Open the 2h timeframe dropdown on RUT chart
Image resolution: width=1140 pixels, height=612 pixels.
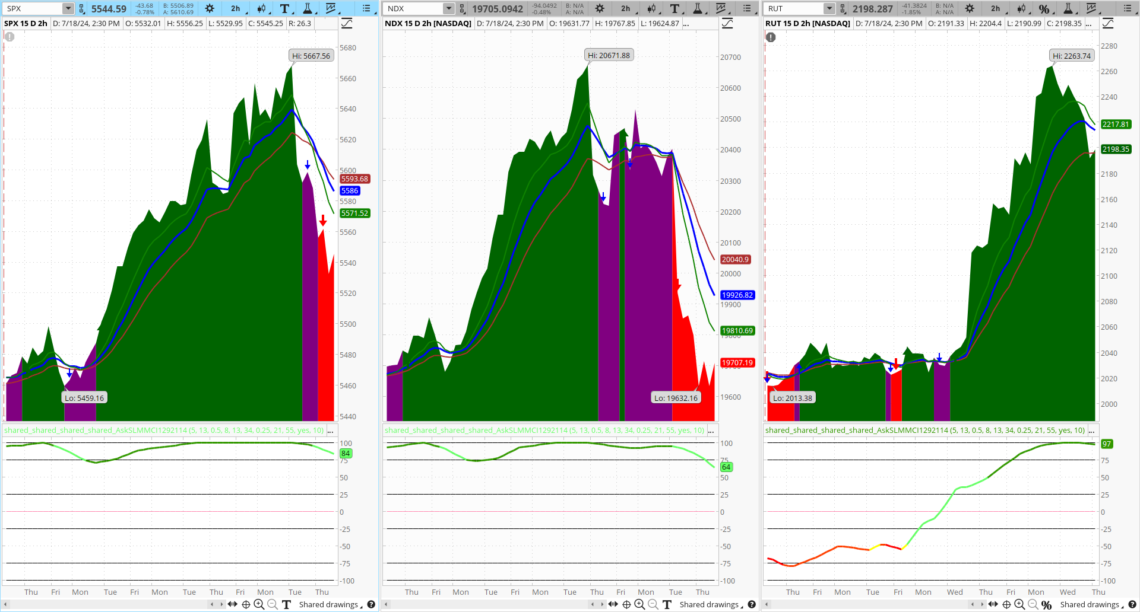[996, 8]
